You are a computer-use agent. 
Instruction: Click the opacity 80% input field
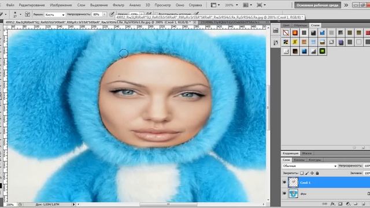tap(97, 14)
